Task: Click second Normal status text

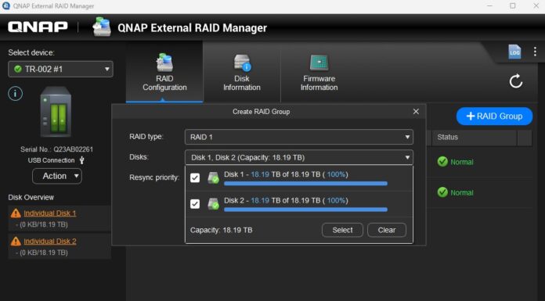Action: (462, 192)
